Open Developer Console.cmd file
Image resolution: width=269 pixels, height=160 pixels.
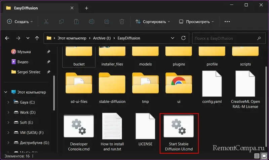pos(79,132)
